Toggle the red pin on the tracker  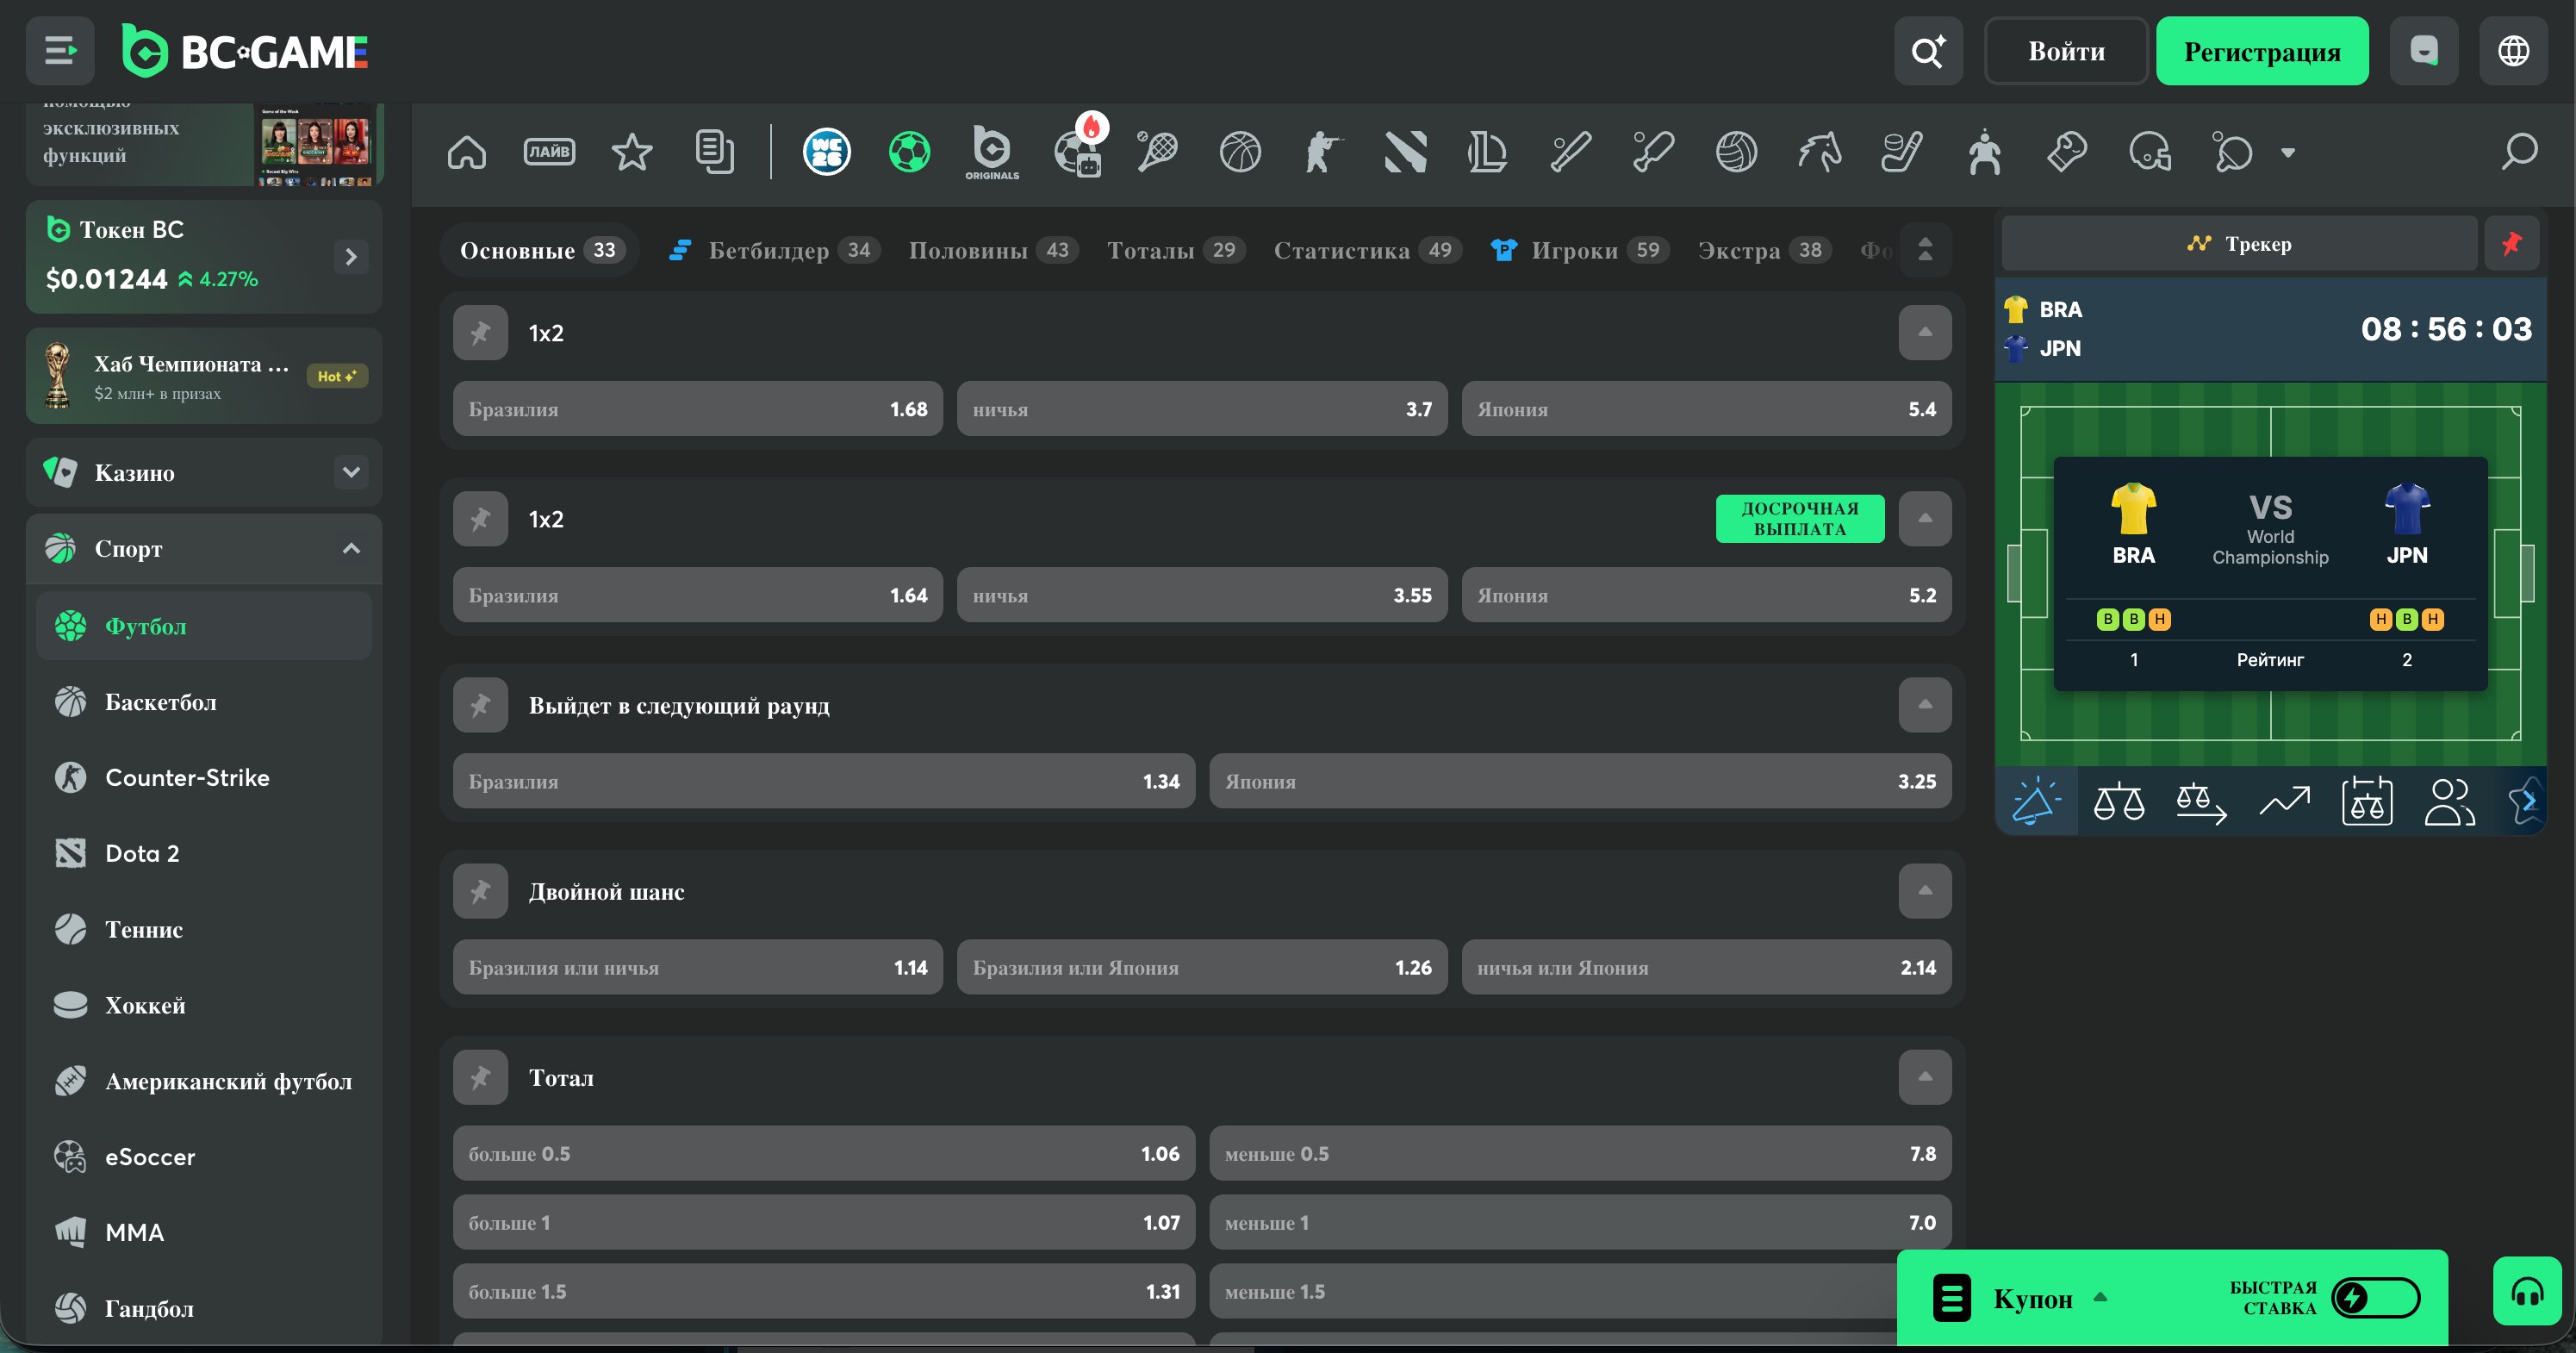coord(2511,243)
